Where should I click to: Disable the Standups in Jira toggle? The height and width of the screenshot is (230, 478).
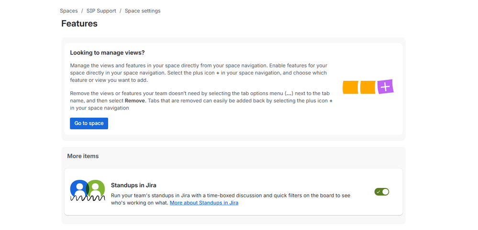pos(382,192)
